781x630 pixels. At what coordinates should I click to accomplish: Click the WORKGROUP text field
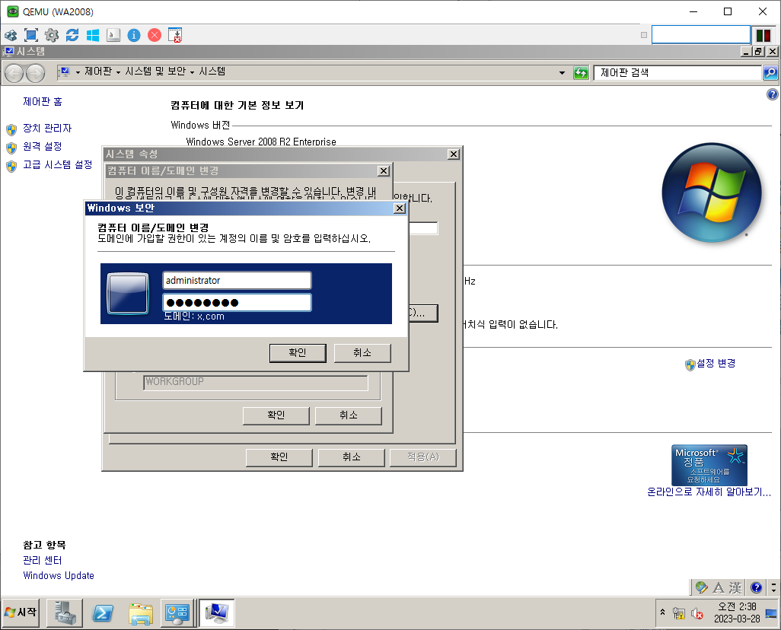pyautogui.click(x=256, y=383)
